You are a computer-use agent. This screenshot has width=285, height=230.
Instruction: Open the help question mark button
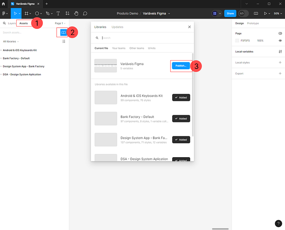[278, 223]
